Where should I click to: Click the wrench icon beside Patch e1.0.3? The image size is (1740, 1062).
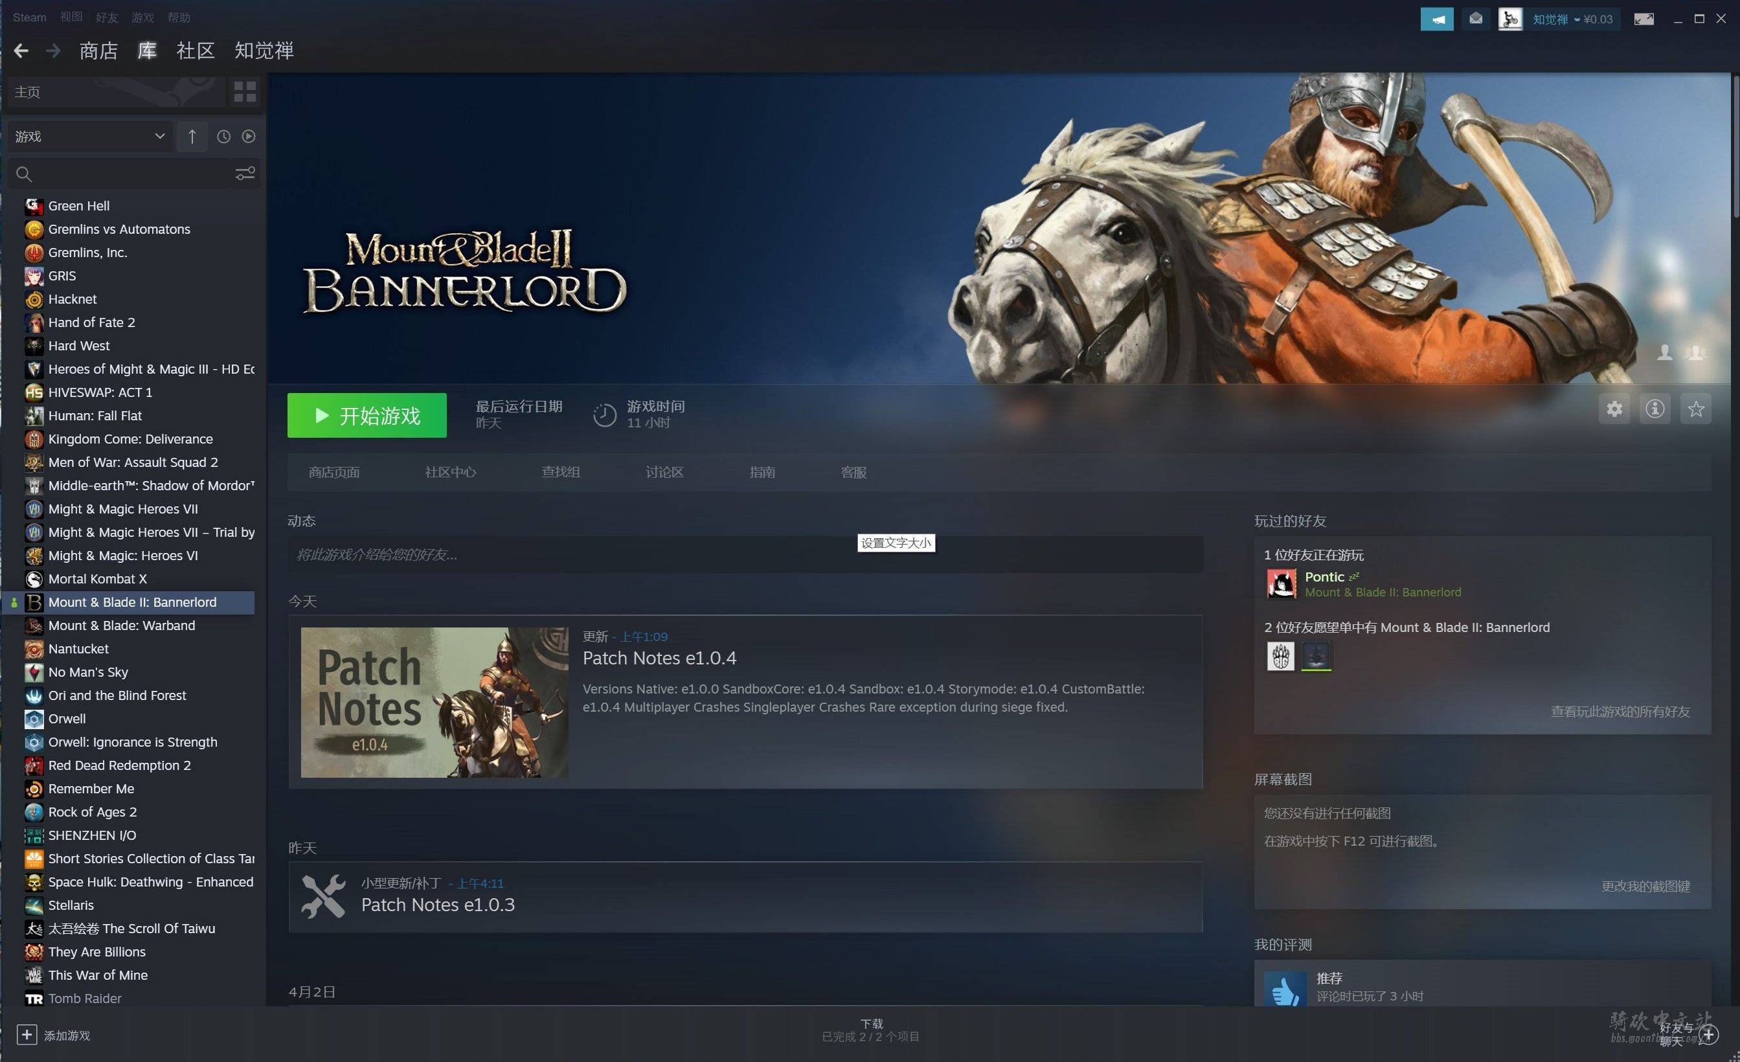tap(323, 897)
